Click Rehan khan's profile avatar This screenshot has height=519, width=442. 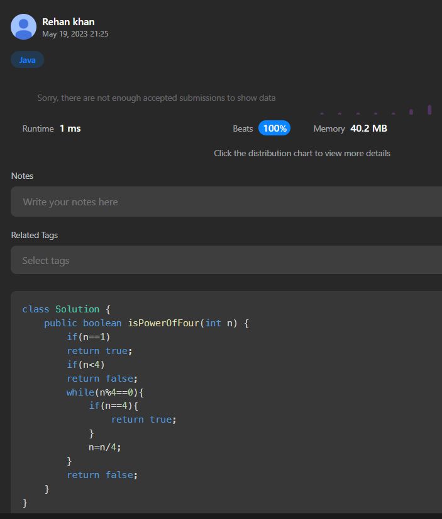click(x=23, y=27)
